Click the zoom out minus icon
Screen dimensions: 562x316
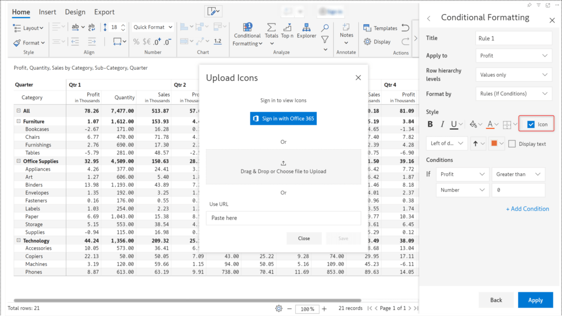tap(290, 308)
